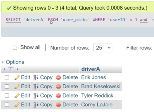
Task: Open Copy link for Tyler Reddick
Action: pyautogui.click(x=46, y=96)
